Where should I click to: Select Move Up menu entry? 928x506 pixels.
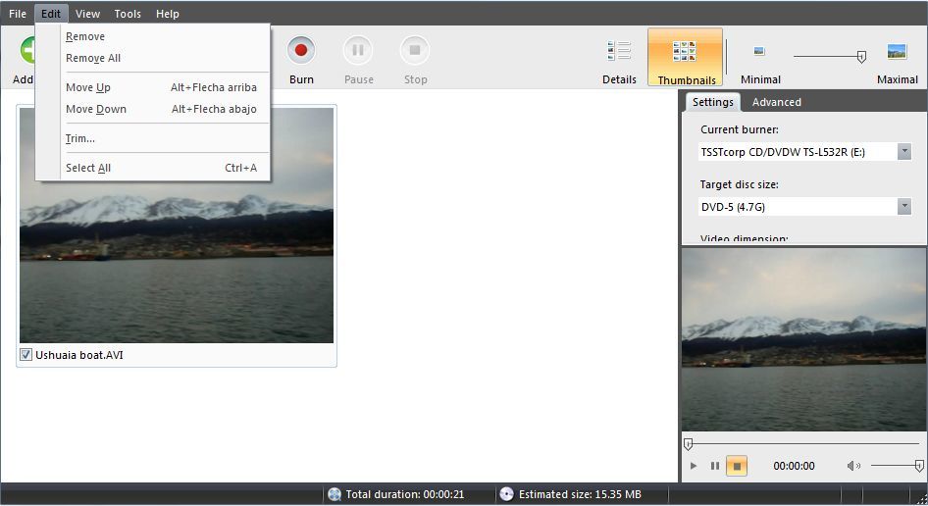(x=153, y=87)
